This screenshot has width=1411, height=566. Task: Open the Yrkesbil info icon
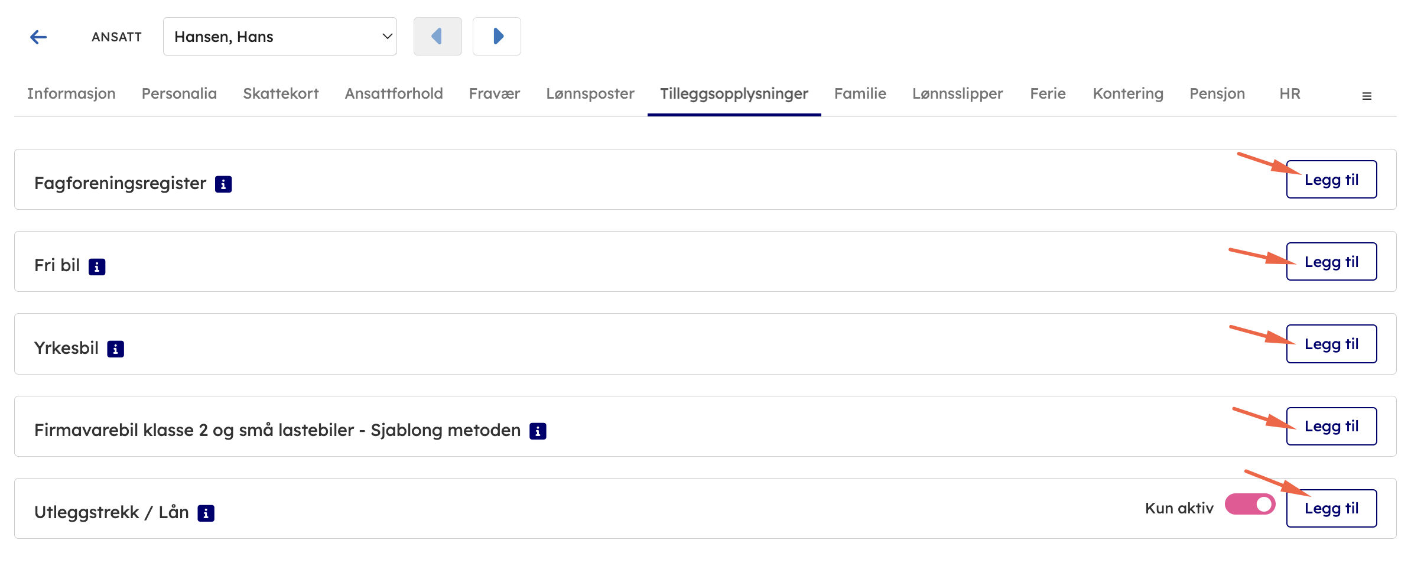(x=115, y=349)
